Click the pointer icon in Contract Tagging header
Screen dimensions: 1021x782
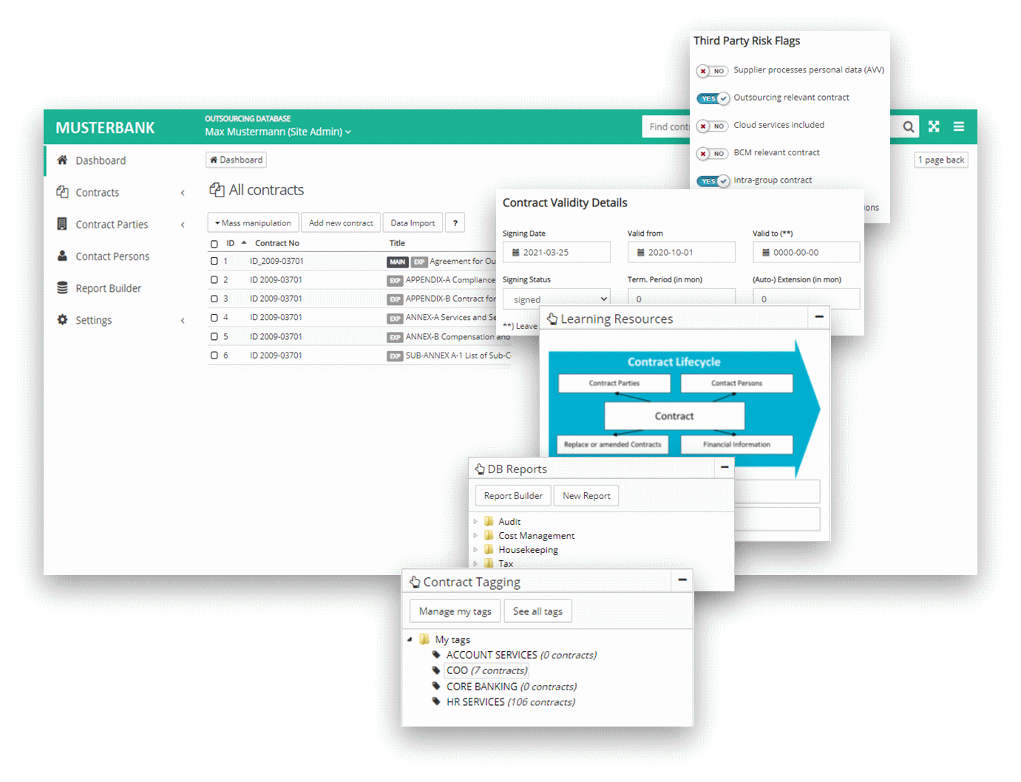[x=415, y=582]
